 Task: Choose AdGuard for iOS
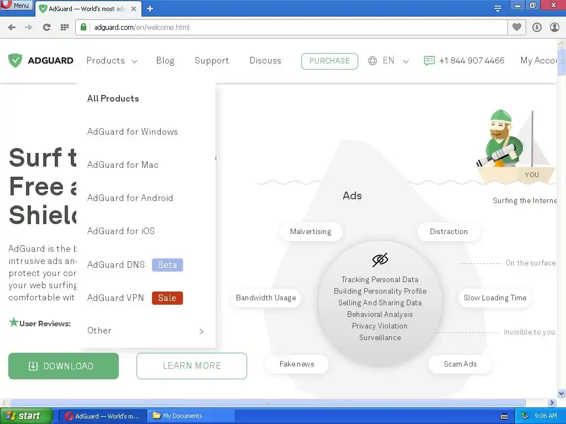[x=121, y=231]
